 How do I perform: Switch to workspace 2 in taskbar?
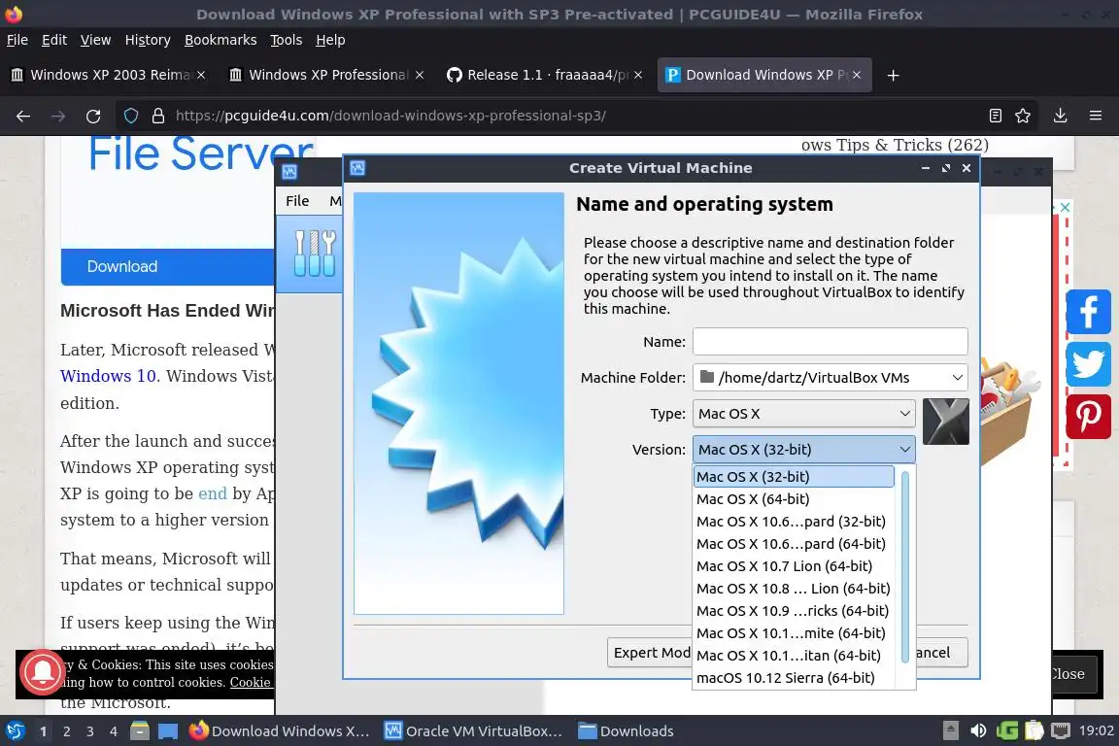tap(67, 731)
